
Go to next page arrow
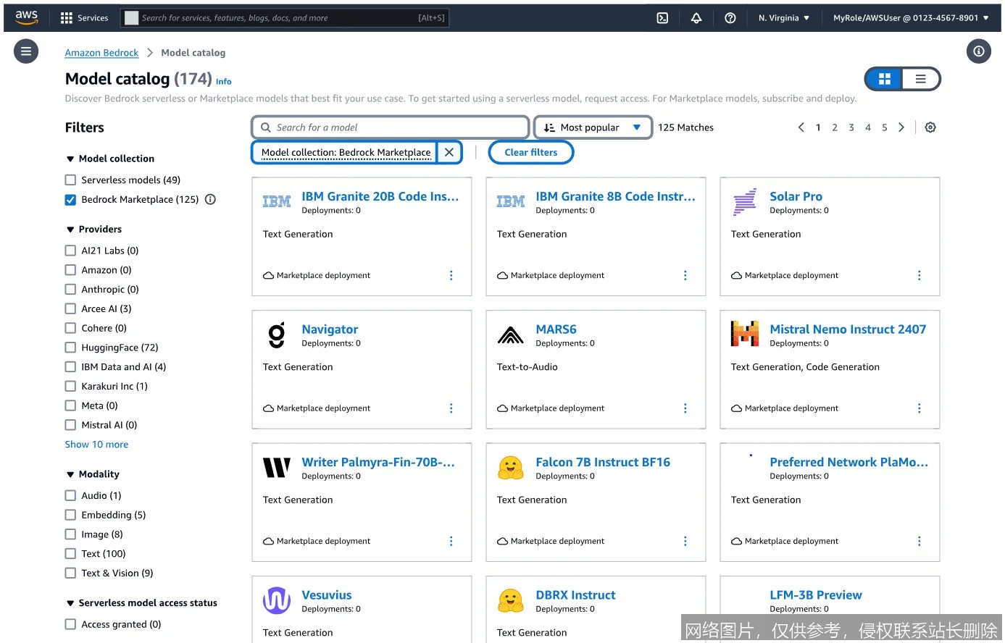coord(901,127)
